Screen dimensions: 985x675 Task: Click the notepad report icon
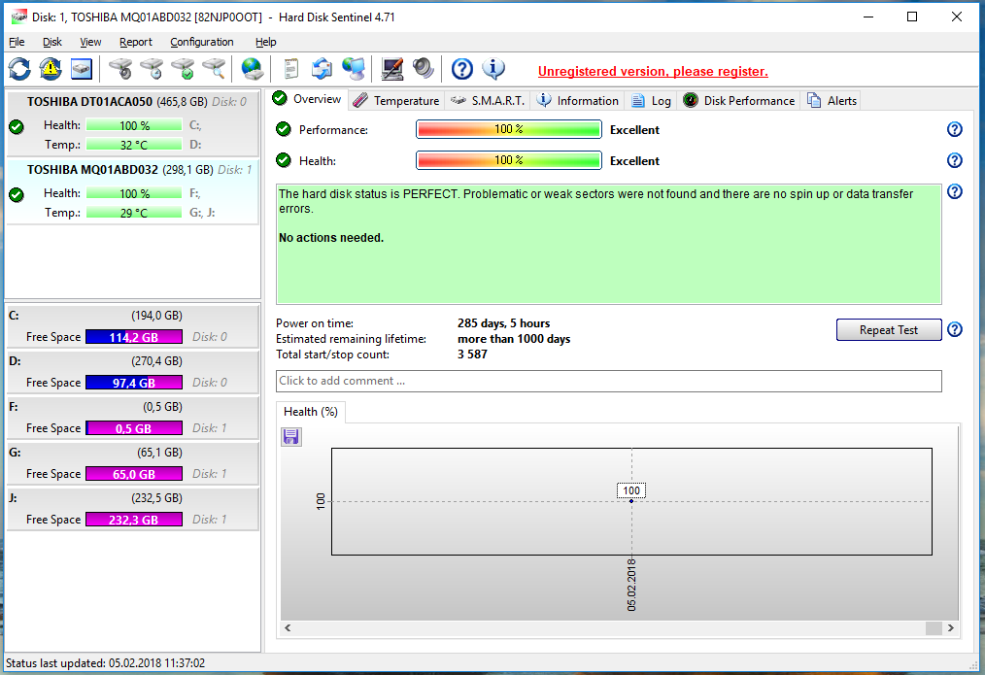pyautogui.click(x=290, y=69)
